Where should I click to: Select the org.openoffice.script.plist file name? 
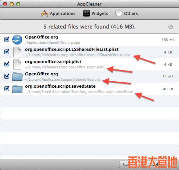point(53,62)
